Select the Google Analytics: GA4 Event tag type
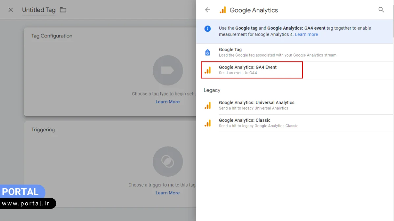Viewport: 394px width, 221px height. (252, 70)
